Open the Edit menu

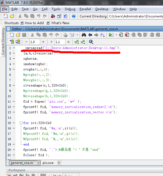coord(14,9)
